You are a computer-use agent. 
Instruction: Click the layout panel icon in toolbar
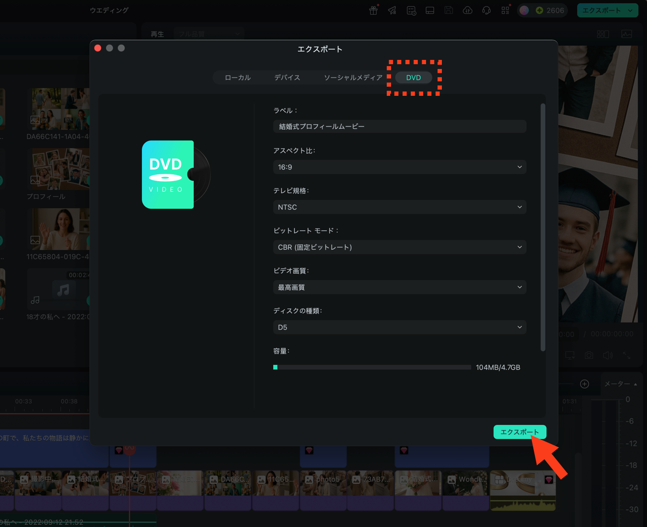430,11
